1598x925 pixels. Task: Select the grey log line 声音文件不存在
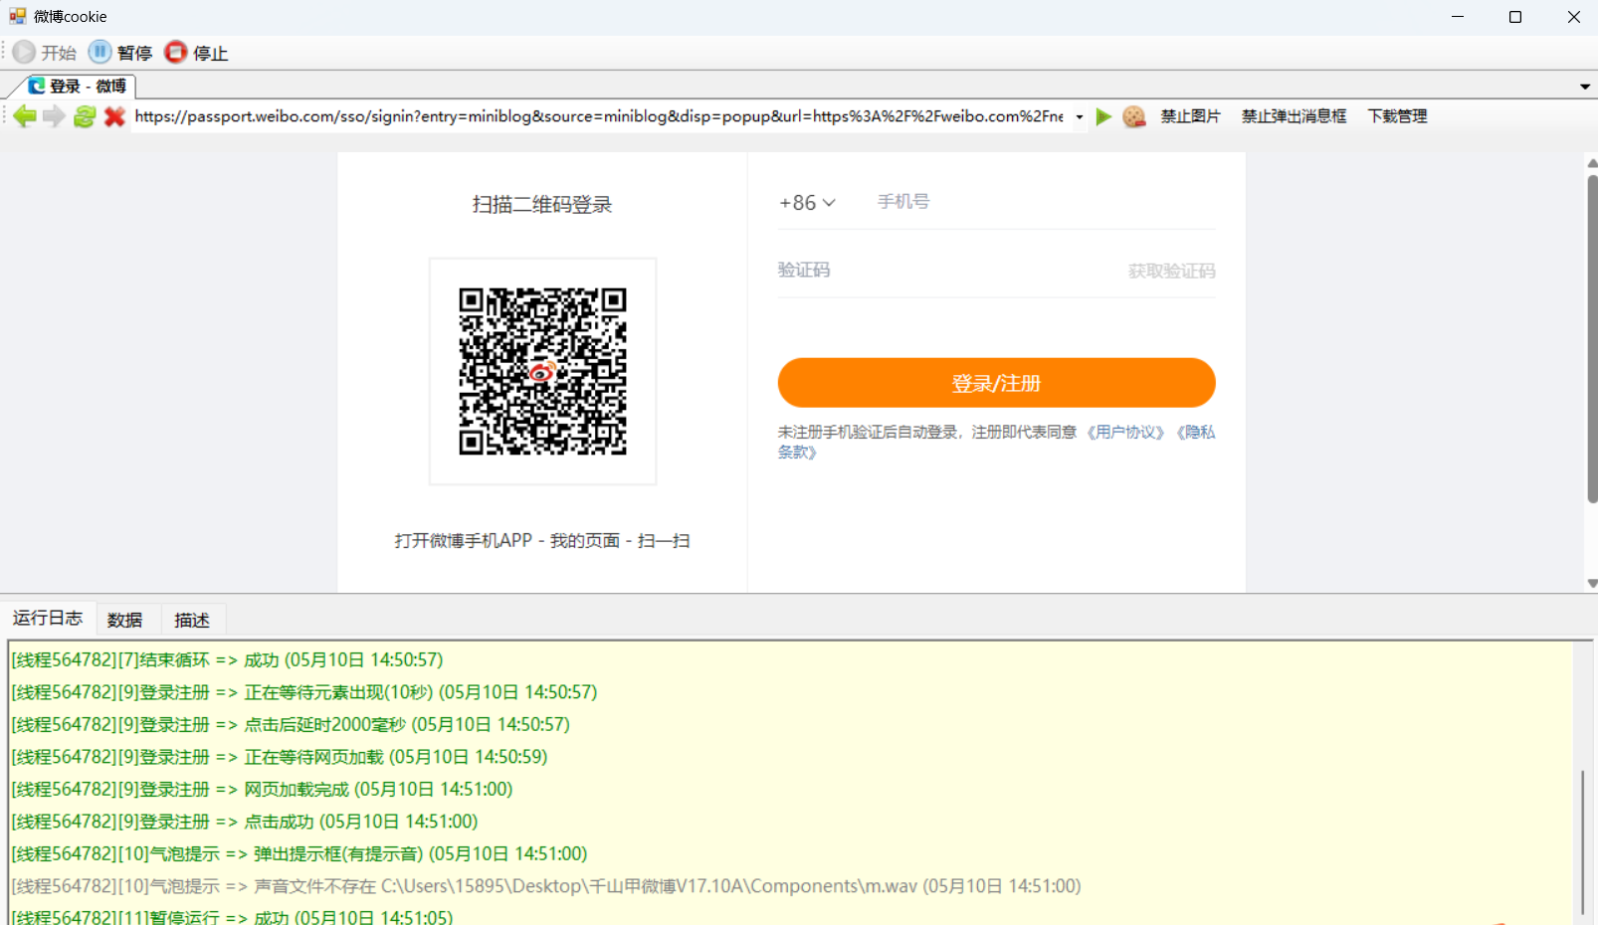point(545,886)
